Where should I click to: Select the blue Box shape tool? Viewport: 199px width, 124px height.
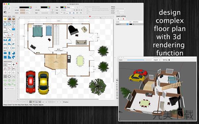[14, 29]
